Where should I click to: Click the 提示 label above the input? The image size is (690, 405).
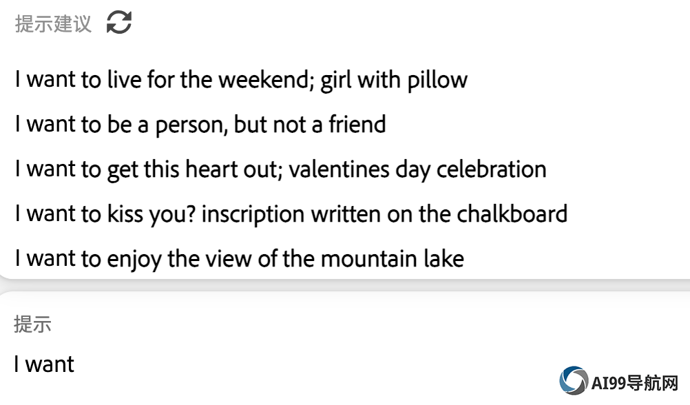coord(32,324)
